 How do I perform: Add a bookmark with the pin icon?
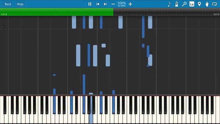(199, 4)
